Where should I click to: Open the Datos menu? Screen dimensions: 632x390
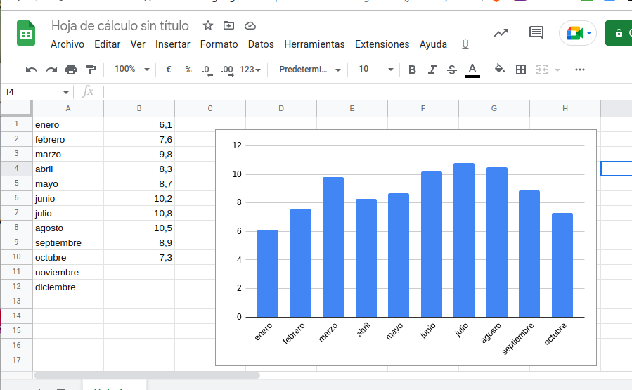261,44
